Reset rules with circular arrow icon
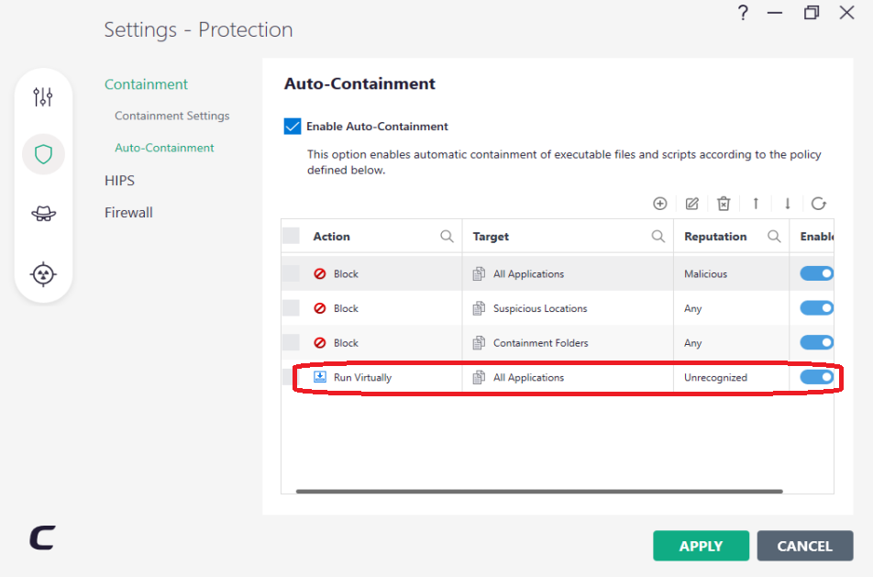 point(819,204)
